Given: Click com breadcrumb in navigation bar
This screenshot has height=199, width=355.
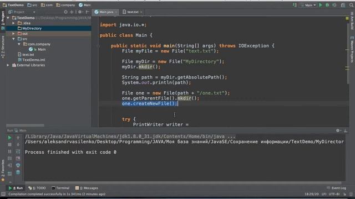Looking at the screenshot, I should [47, 5].
